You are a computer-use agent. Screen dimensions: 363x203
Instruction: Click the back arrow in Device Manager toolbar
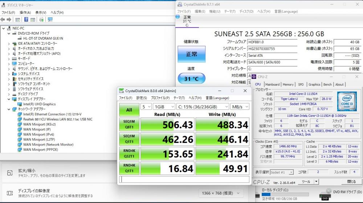(3, 19)
